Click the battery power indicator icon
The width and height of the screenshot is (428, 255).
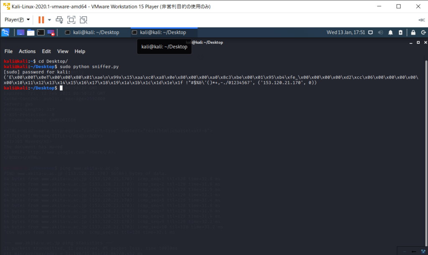[400, 33]
